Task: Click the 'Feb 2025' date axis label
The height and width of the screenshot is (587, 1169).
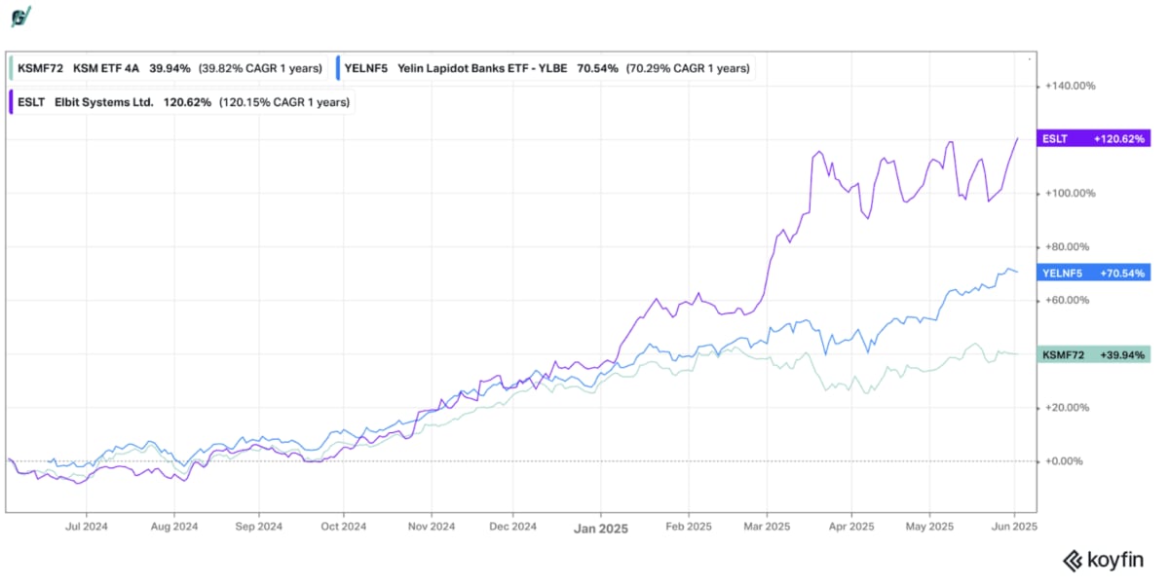Action: tap(688, 526)
